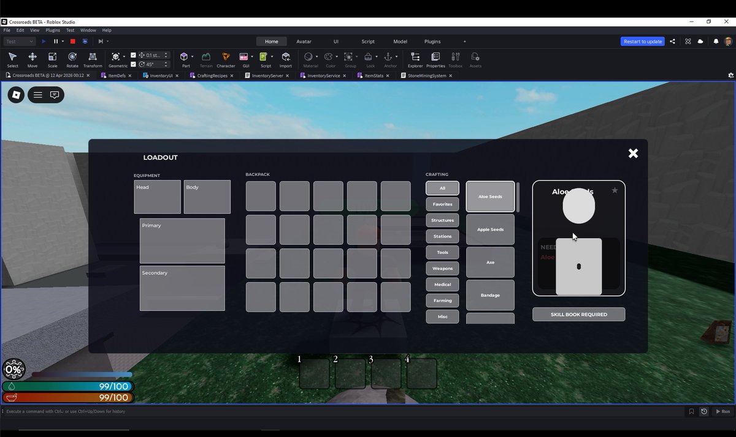
Task: Expand the Geometric mode dropdown arrow
Action: [125, 56]
